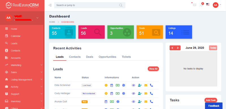Click the Marketing trend-line icon

[6, 65]
